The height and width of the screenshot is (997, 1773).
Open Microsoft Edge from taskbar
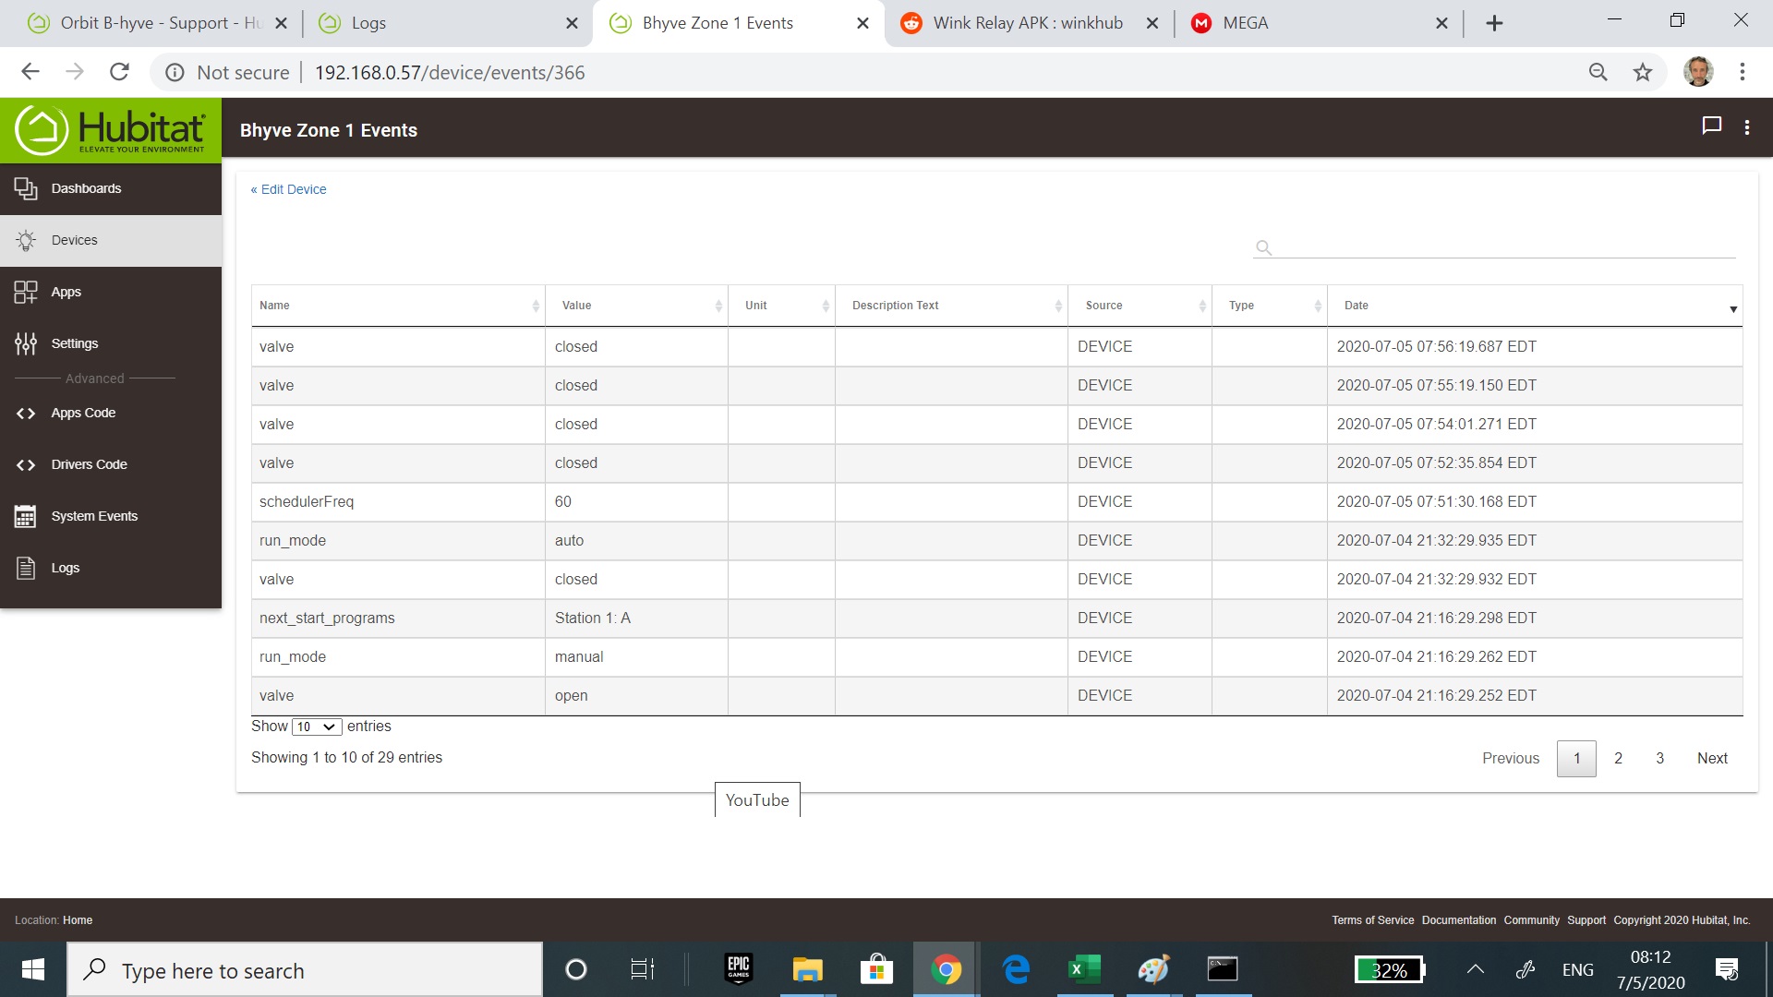1016,969
